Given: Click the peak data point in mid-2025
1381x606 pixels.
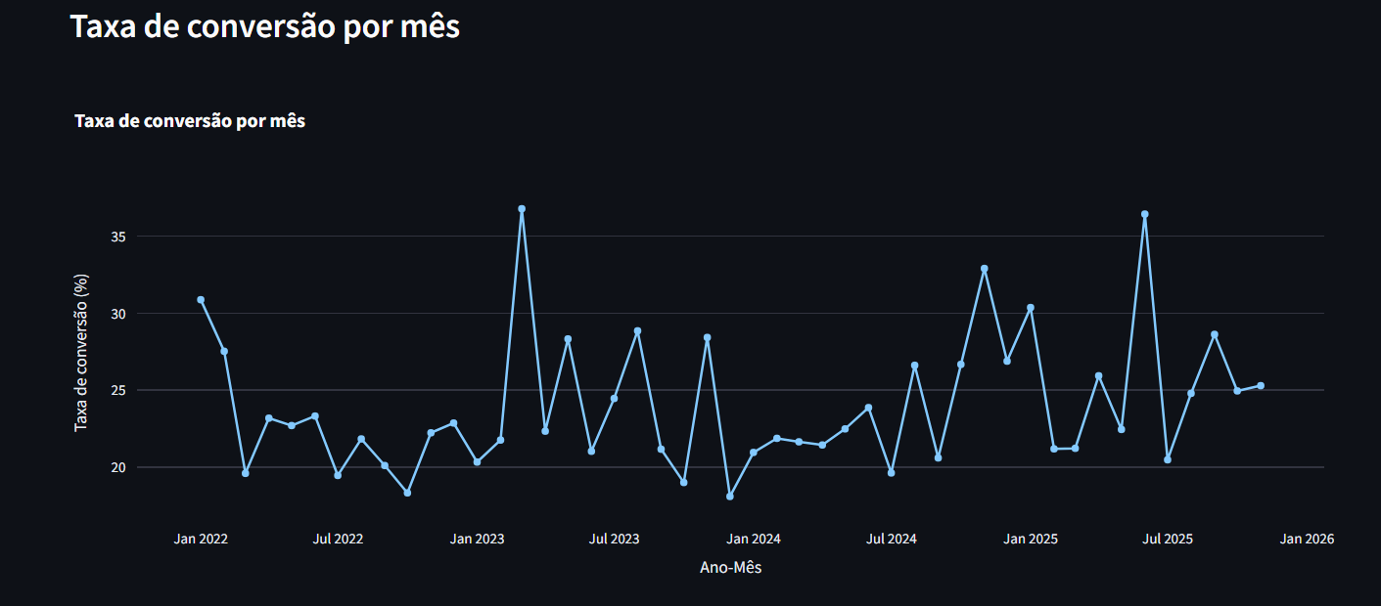Looking at the screenshot, I should pyautogui.click(x=1144, y=214).
